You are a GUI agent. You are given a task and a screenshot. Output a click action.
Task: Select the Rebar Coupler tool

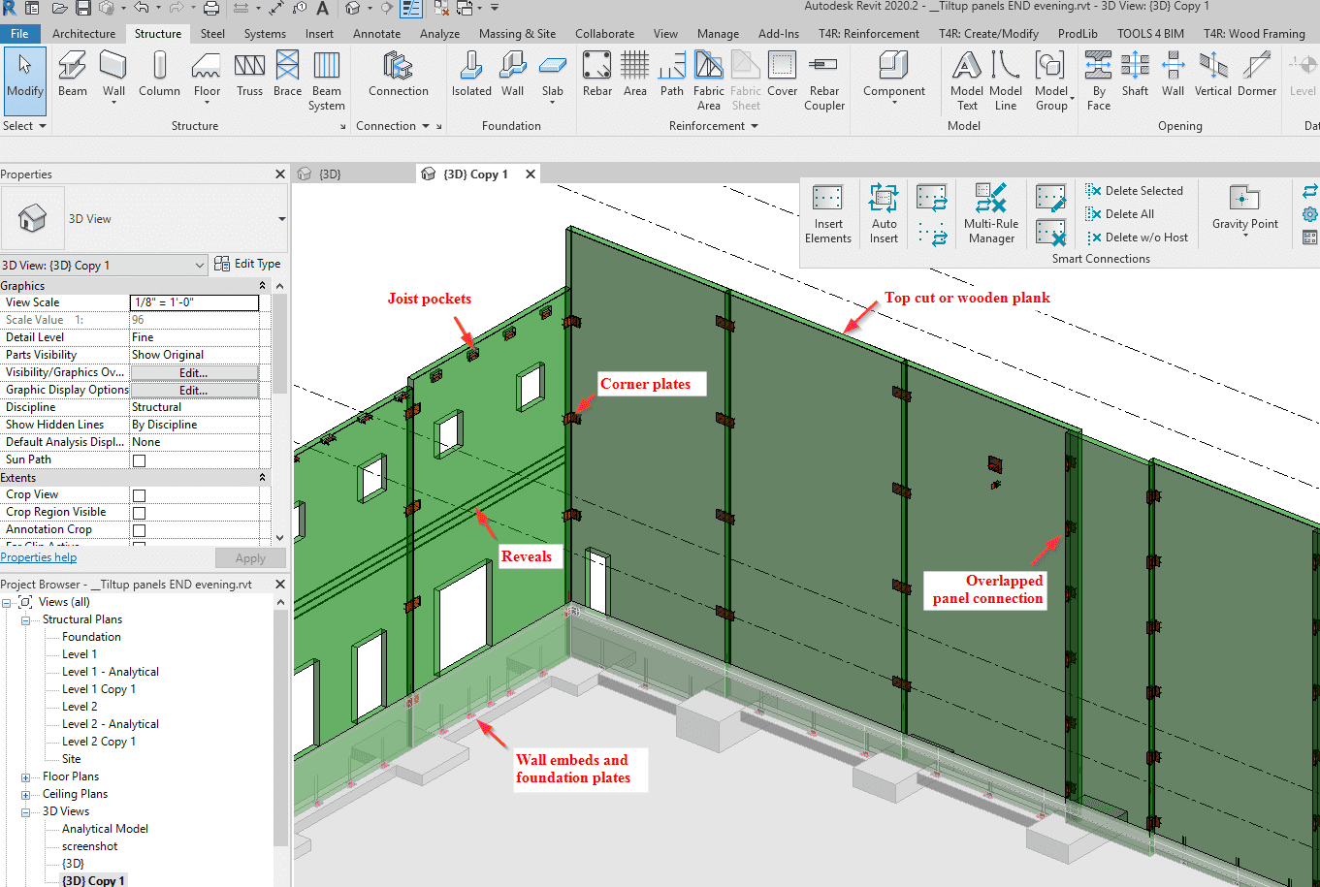(x=824, y=81)
